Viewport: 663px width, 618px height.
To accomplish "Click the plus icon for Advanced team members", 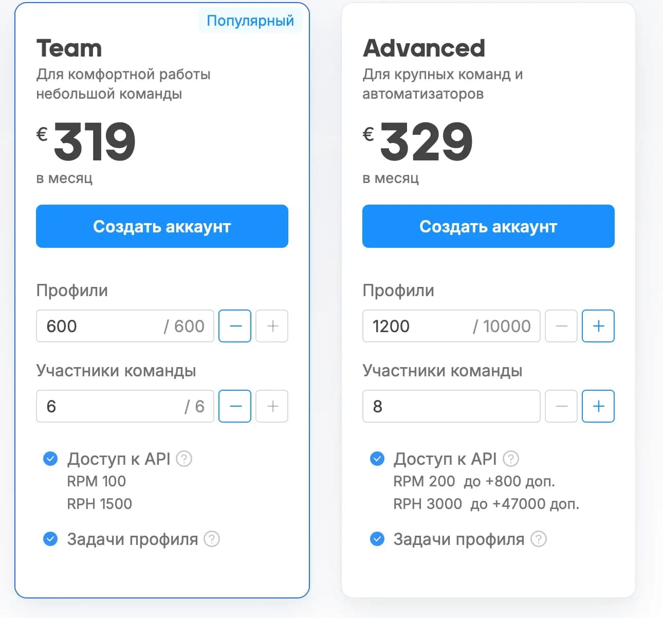I will [x=598, y=406].
